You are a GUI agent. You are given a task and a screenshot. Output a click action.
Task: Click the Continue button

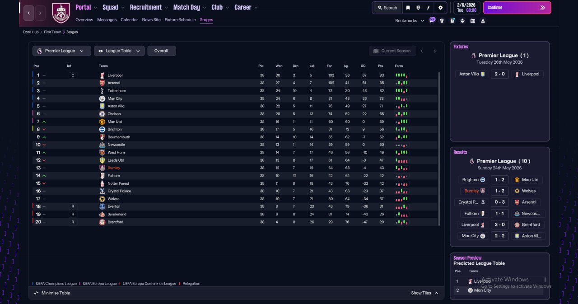click(x=517, y=8)
